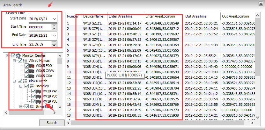Sort by the Enter AreaTime column header
This screenshot has width=265, height=130.
tap(126, 16)
